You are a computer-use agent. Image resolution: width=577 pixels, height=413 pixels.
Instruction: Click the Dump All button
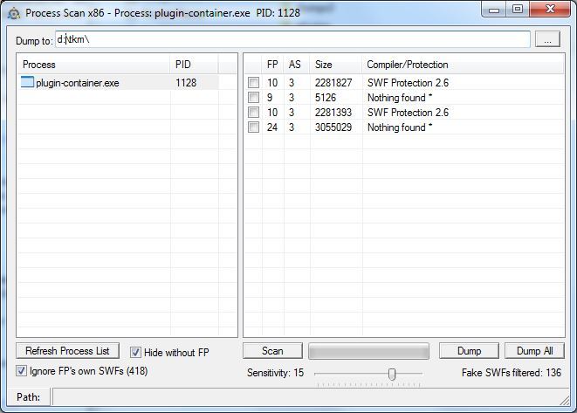point(535,351)
